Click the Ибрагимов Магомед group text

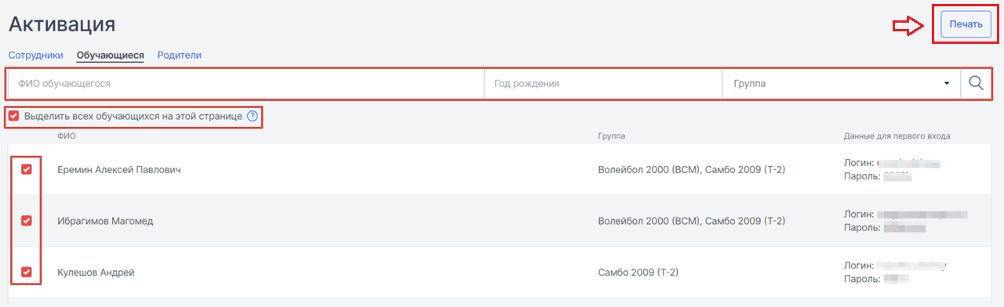pyautogui.click(x=691, y=221)
